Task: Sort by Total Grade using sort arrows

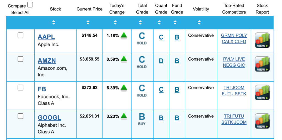Action: [x=140, y=23]
